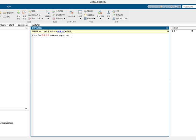Dismiss the yellow getting-started banner
Viewport: 196px width, 140px height.
(168, 31)
